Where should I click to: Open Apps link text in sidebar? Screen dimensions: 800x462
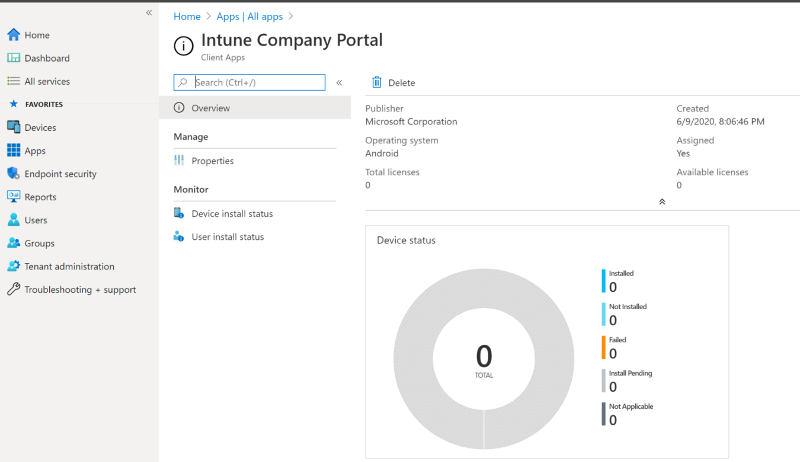click(35, 151)
